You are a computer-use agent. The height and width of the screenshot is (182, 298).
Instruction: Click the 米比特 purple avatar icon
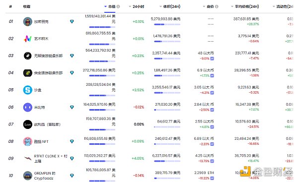(28, 107)
